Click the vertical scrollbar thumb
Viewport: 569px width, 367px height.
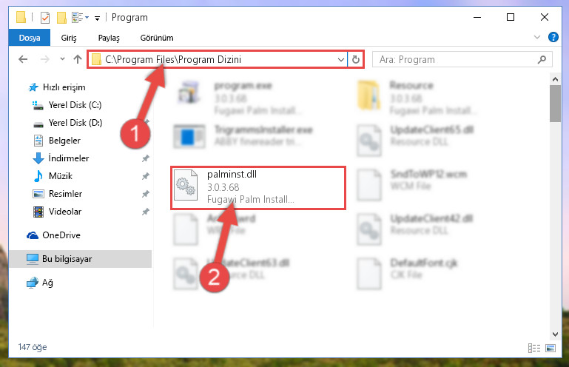click(555, 104)
